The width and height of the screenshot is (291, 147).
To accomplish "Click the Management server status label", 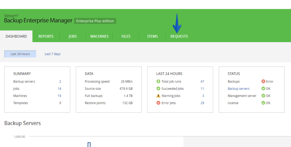I will pyautogui.click(x=242, y=96).
